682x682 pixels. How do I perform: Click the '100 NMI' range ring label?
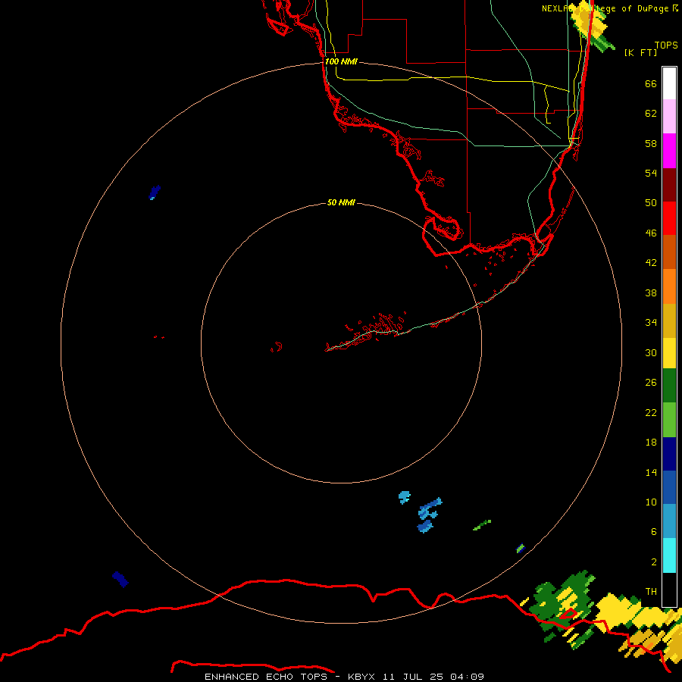coord(341,61)
